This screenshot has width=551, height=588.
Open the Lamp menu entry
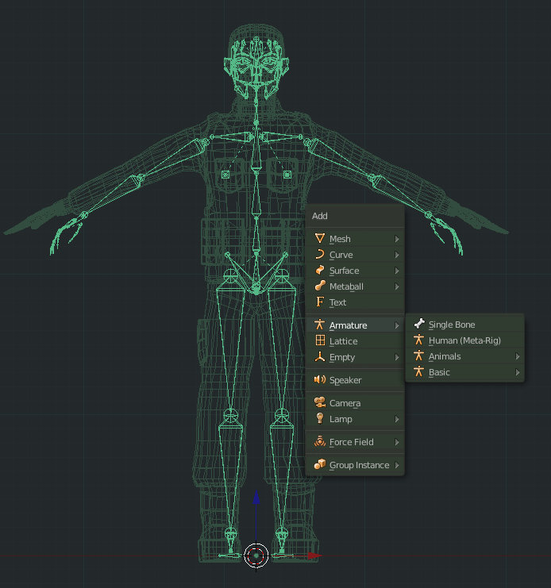355,419
